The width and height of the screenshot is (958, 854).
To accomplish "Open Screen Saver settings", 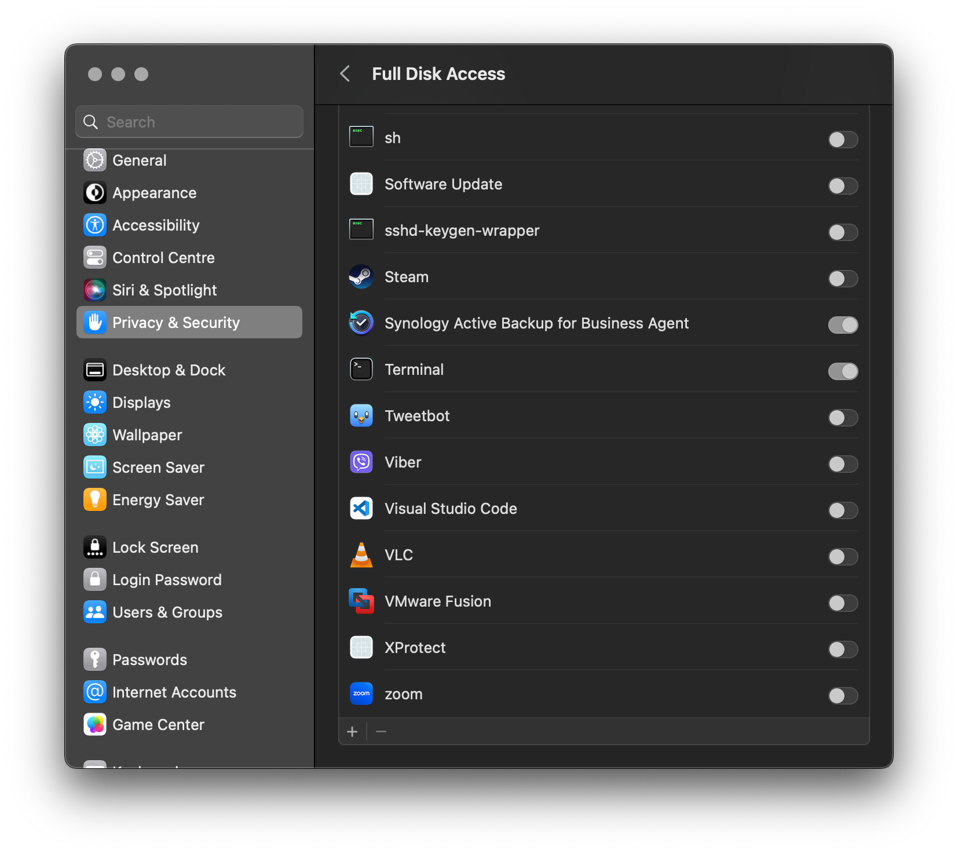I will [x=189, y=468].
